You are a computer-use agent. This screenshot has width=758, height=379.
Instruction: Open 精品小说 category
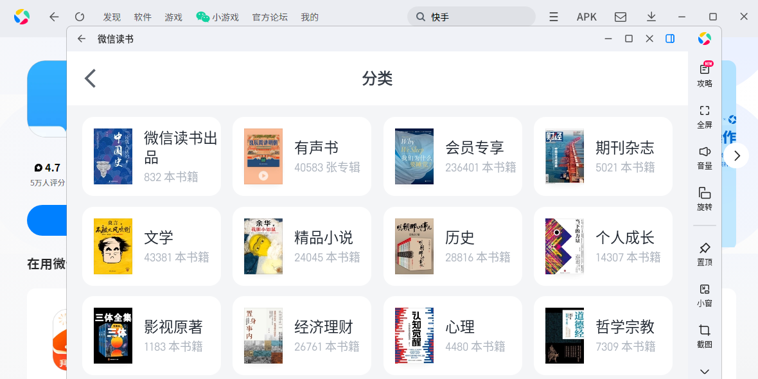[302, 246]
